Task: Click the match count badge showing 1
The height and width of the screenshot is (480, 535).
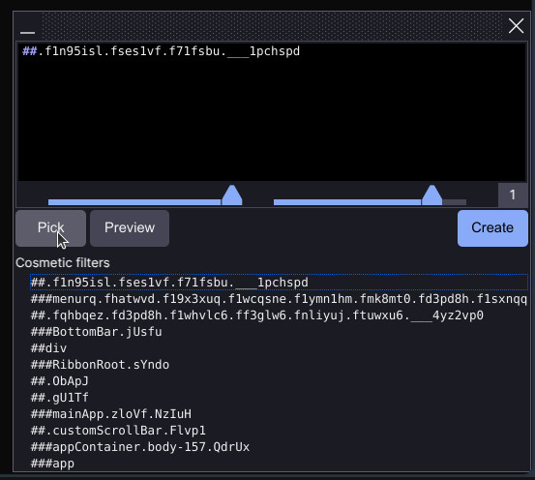Action: coord(513,195)
